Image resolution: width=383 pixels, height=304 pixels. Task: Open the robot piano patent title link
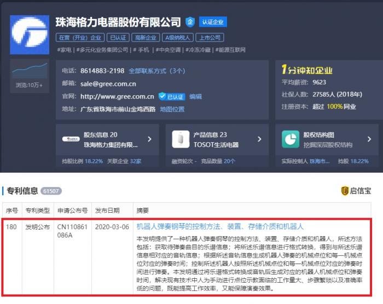219,226
